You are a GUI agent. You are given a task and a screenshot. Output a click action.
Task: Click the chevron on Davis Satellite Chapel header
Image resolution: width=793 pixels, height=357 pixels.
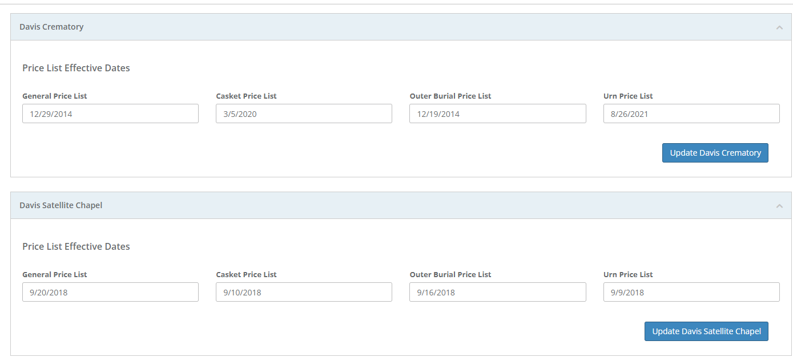[779, 205]
